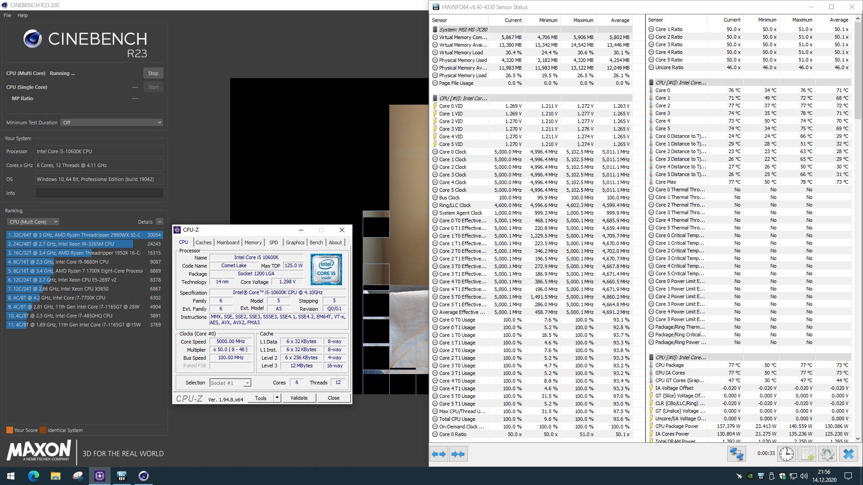The height and width of the screenshot is (485, 863).
Task: Click CPU-Z Validate button
Action: click(299, 398)
